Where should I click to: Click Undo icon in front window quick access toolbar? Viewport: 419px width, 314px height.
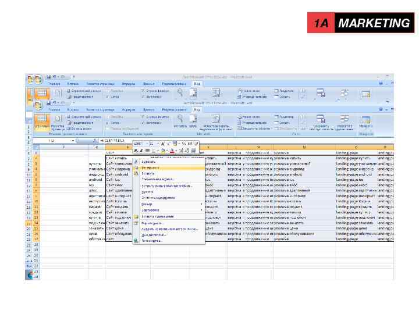click(55, 103)
